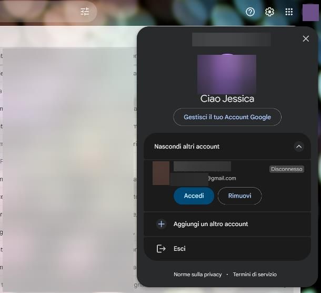Viewport: 321px width, 293px height.
Task: Close the account panel with X
Action: click(306, 38)
